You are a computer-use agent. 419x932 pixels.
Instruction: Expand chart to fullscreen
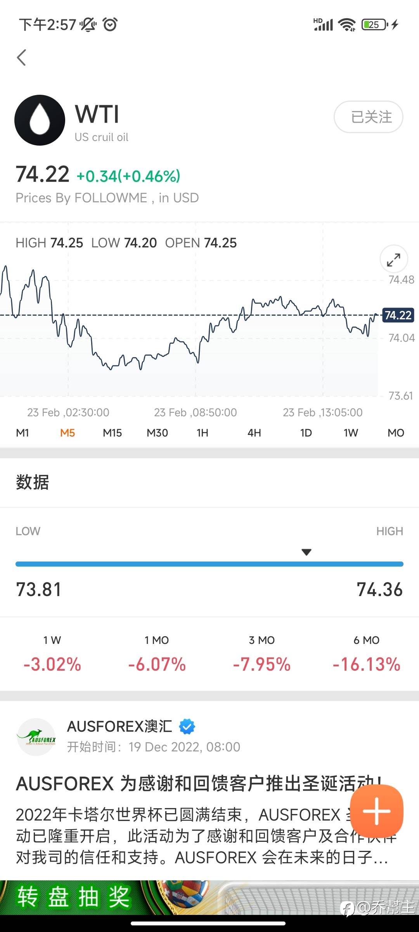click(x=393, y=259)
